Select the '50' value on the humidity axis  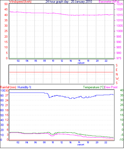click(x=2, y=115)
